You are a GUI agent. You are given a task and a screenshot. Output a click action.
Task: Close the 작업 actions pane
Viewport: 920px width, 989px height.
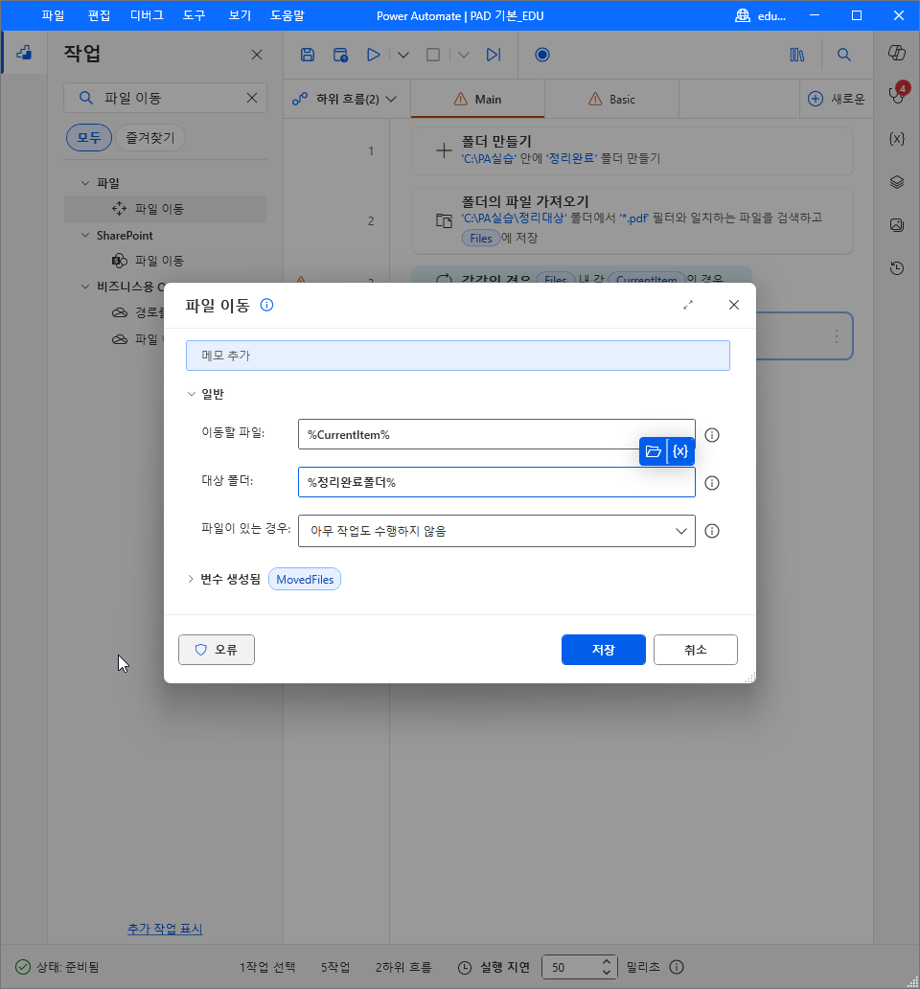pyautogui.click(x=257, y=55)
